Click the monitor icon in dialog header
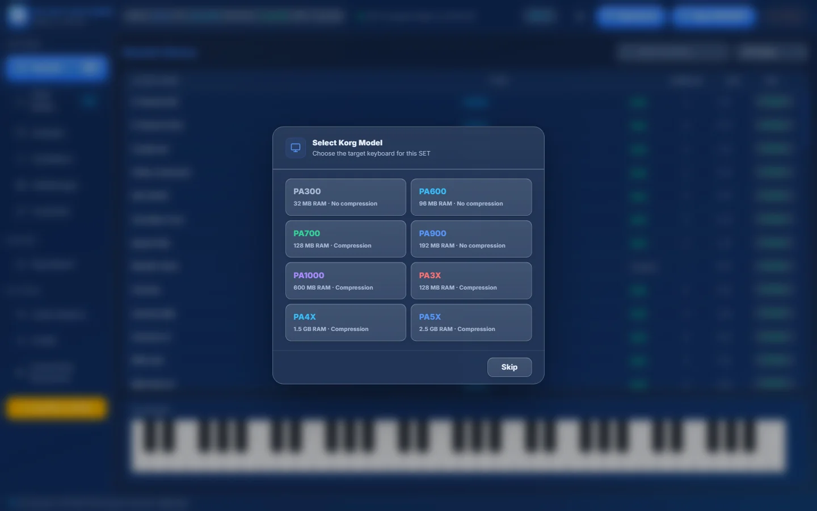 [296, 148]
